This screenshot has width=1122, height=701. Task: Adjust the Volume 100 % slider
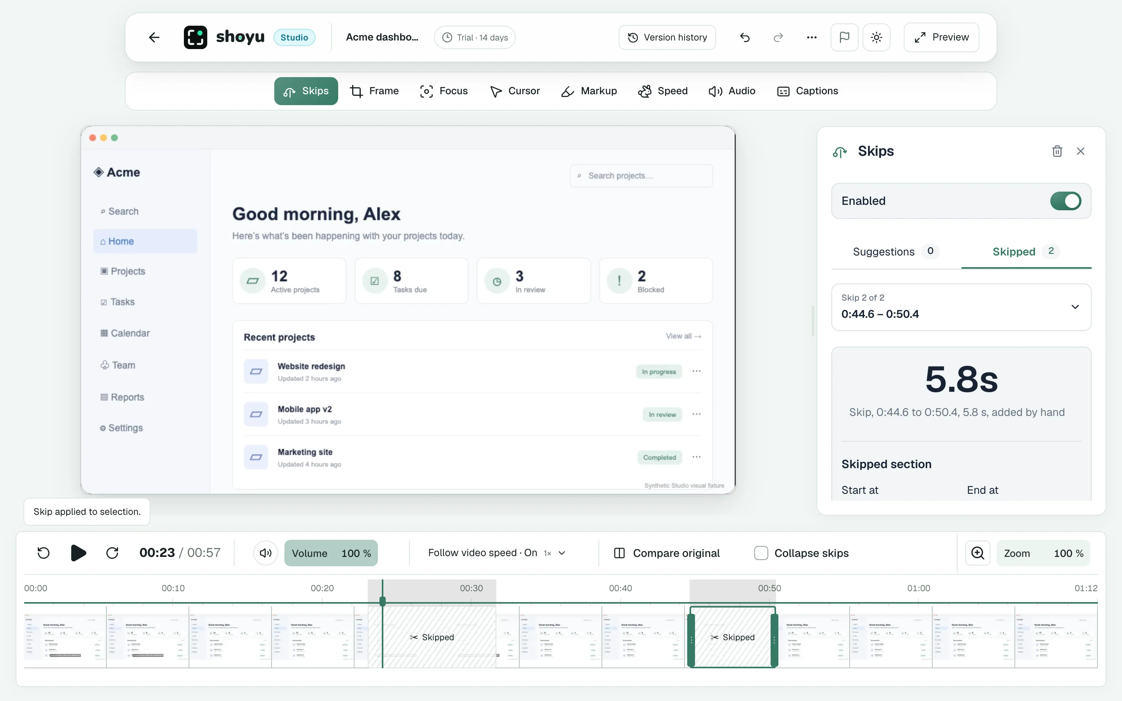331,553
